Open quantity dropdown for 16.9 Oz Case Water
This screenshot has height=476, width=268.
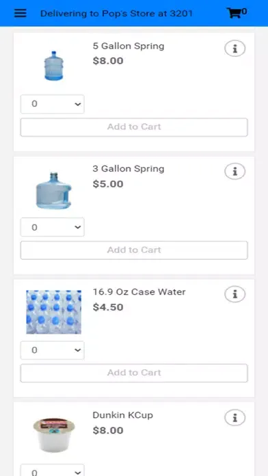[53, 350]
